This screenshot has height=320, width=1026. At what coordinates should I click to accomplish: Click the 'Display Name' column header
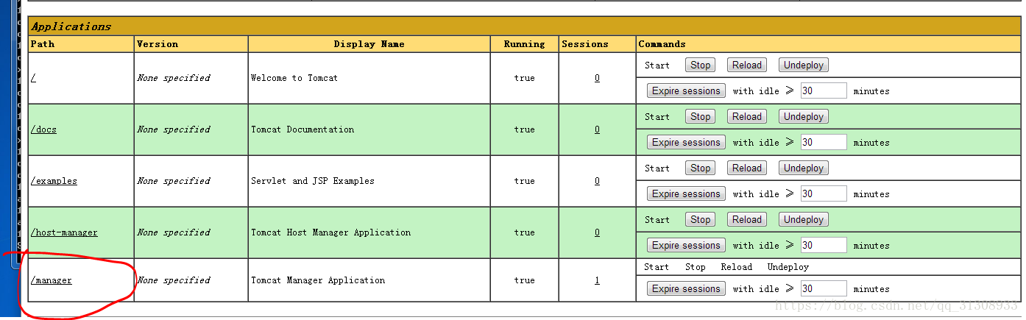[x=369, y=44]
